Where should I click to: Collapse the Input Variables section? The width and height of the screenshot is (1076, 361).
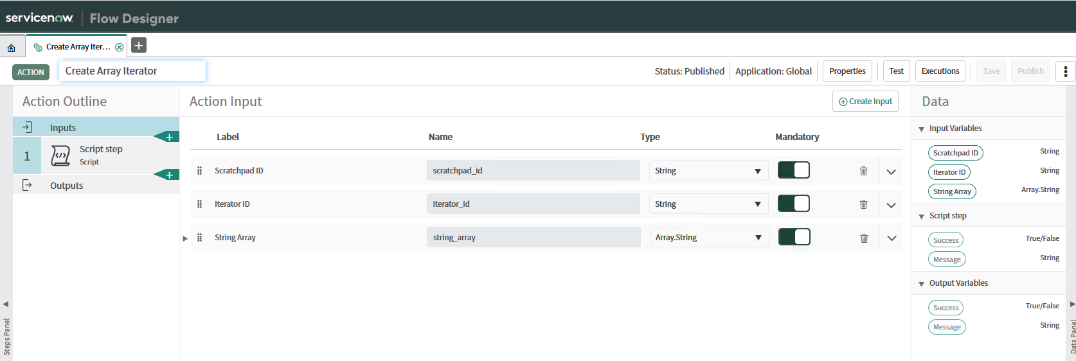click(922, 129)
